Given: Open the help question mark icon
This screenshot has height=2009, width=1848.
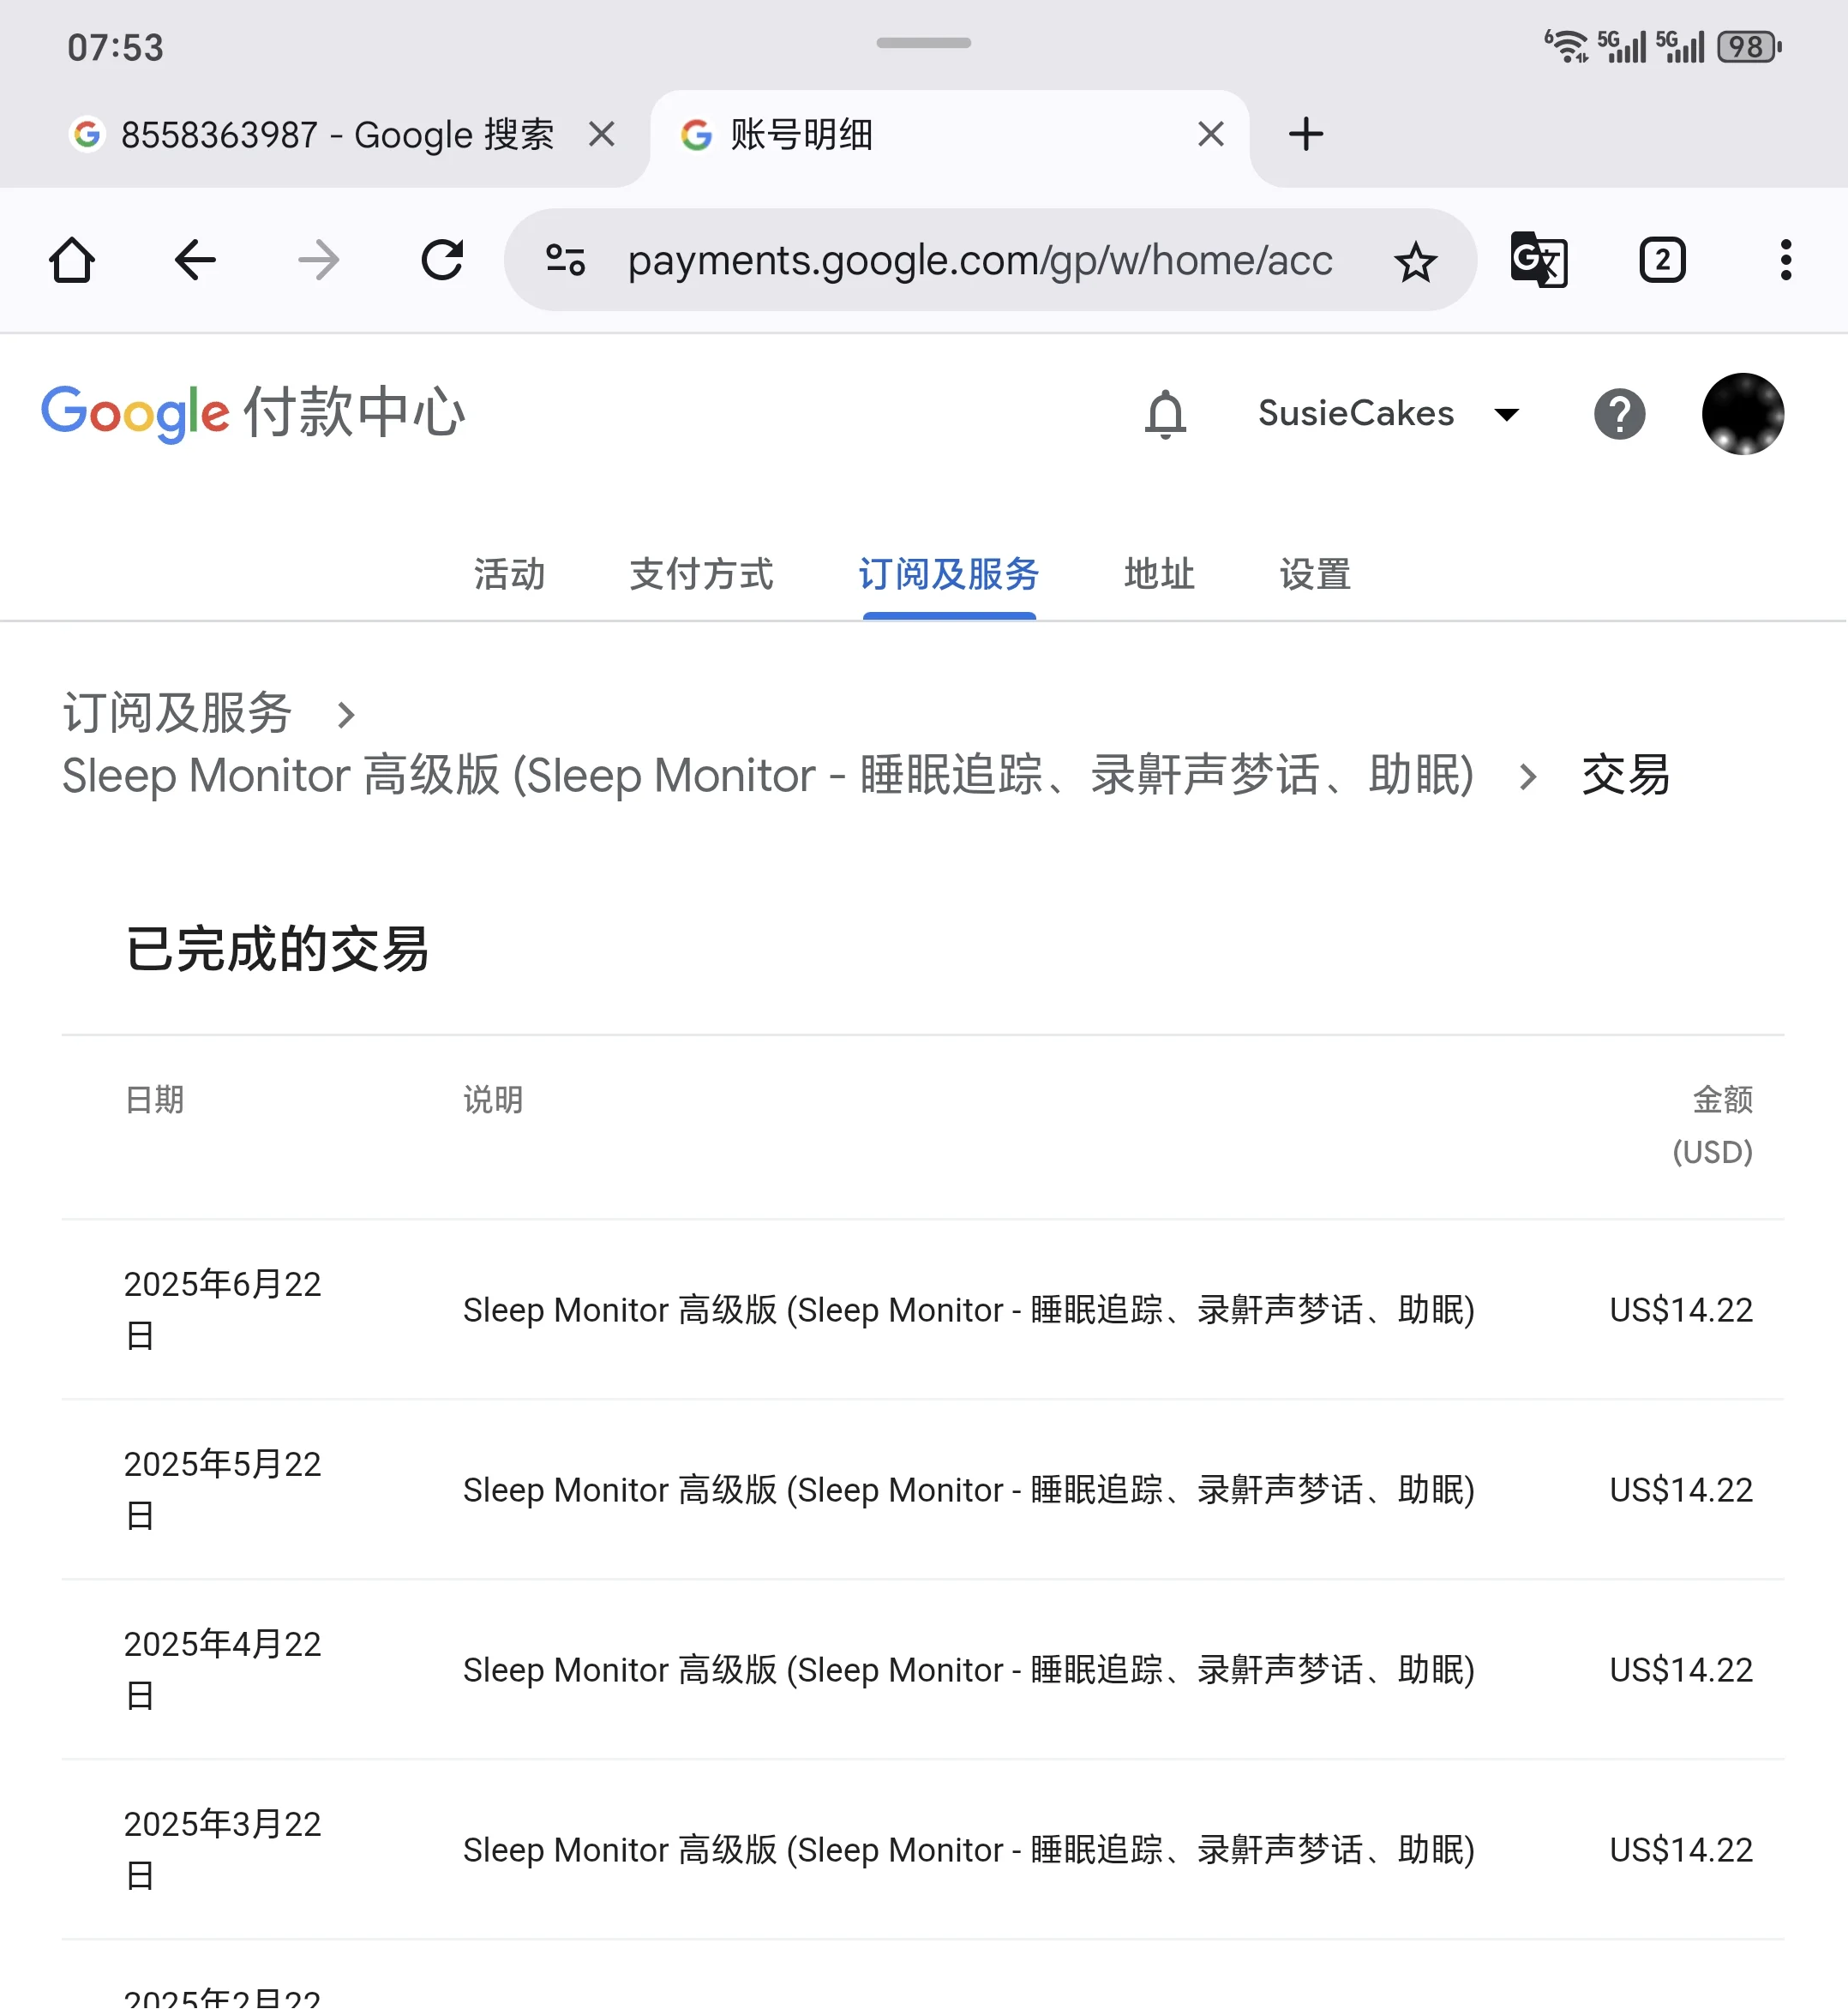Looking at the screenshot, I should coord(1619,413).
